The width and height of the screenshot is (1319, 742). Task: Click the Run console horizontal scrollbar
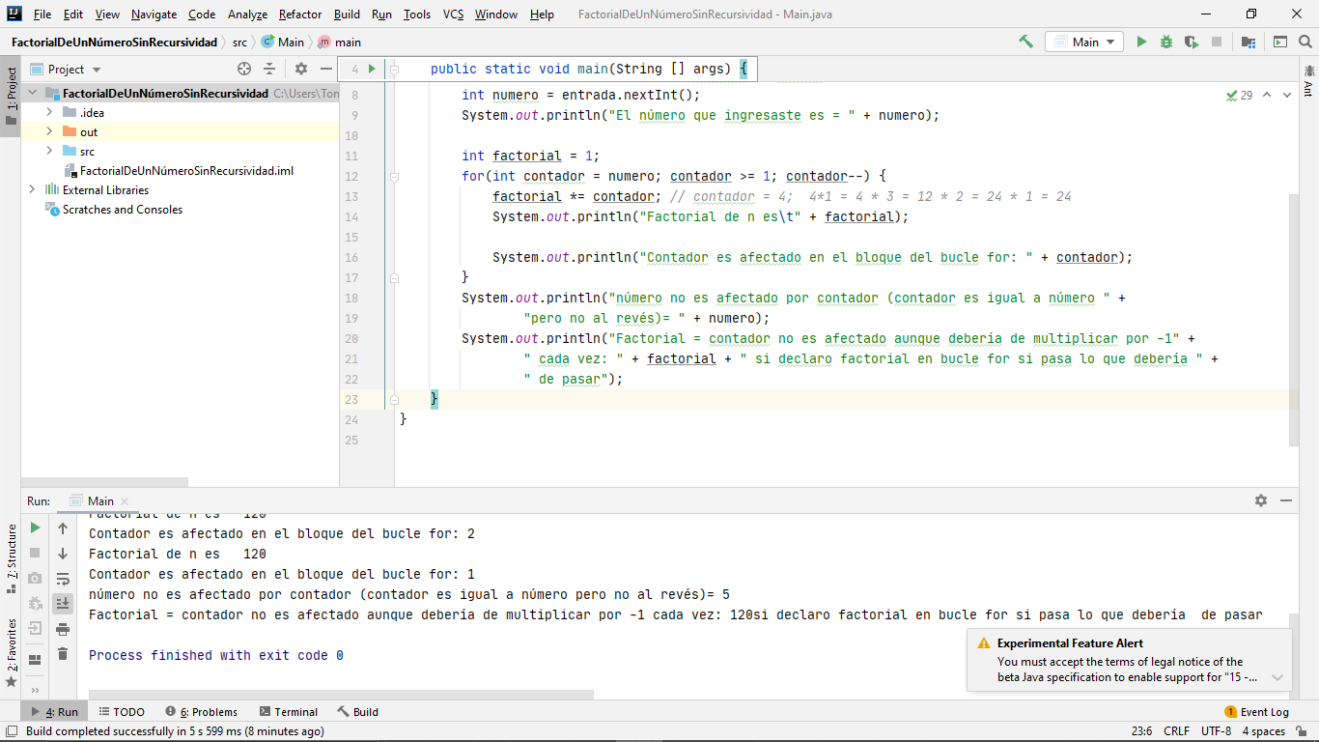tap(341, 694)
